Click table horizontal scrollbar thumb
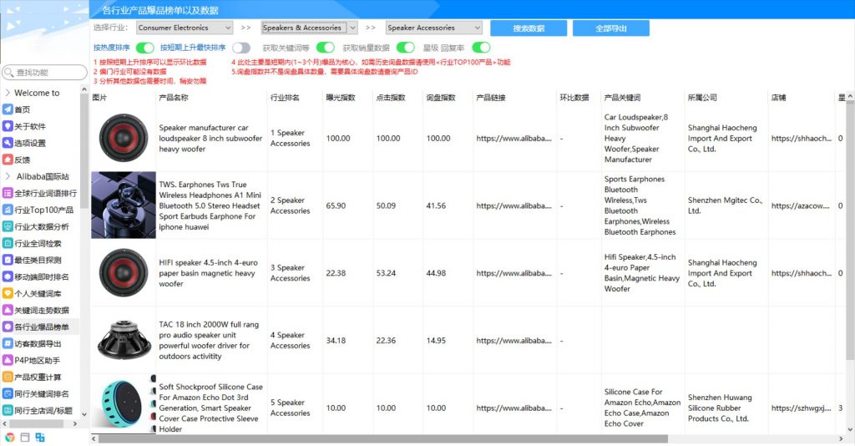This screenshot has width=855, height=446. 382,439
